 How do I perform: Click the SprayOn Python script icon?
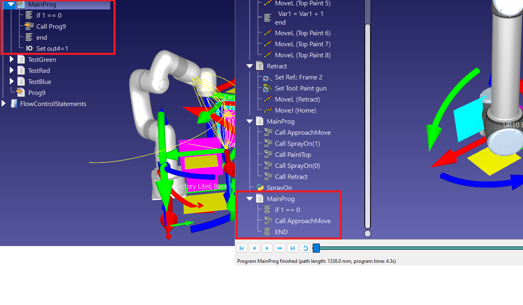pyautogui.click(x=259, y=188)
